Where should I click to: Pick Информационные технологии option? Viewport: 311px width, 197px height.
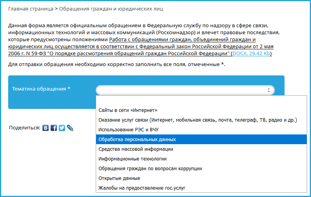(x=201, y=159)
